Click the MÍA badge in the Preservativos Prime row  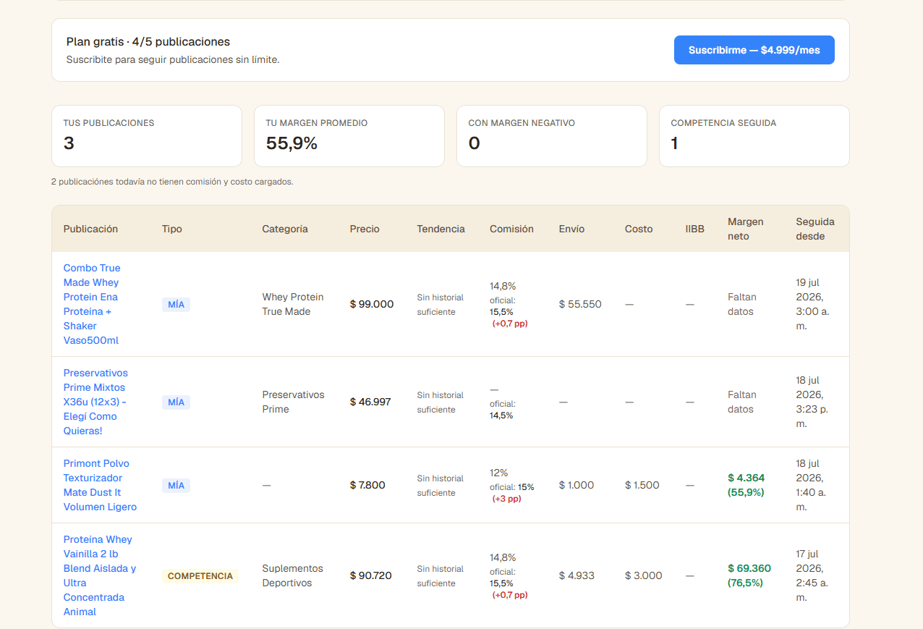pyautogui.click(x=176, y=402)
